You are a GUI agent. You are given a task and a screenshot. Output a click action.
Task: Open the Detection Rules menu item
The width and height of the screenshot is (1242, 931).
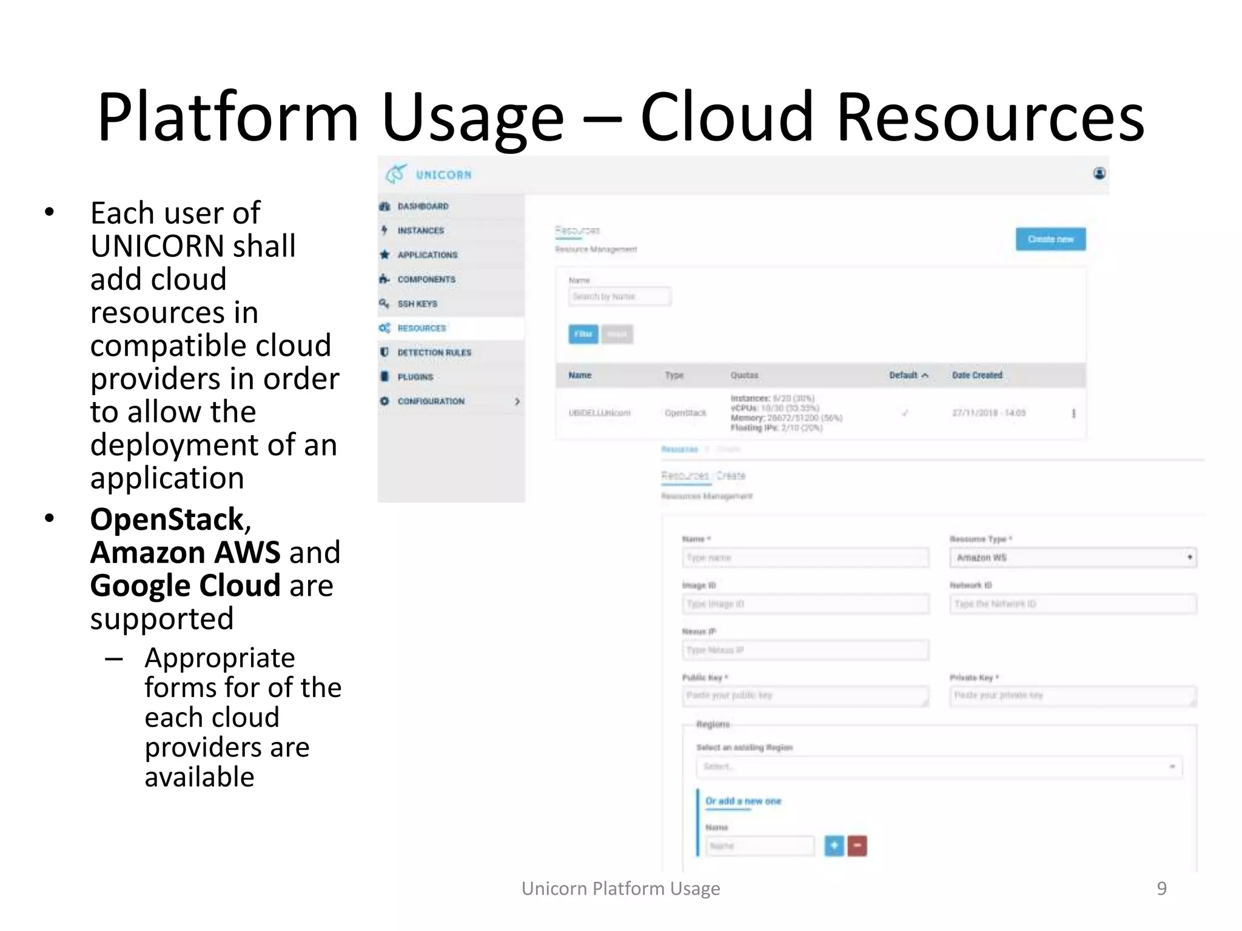pos(451,352)
